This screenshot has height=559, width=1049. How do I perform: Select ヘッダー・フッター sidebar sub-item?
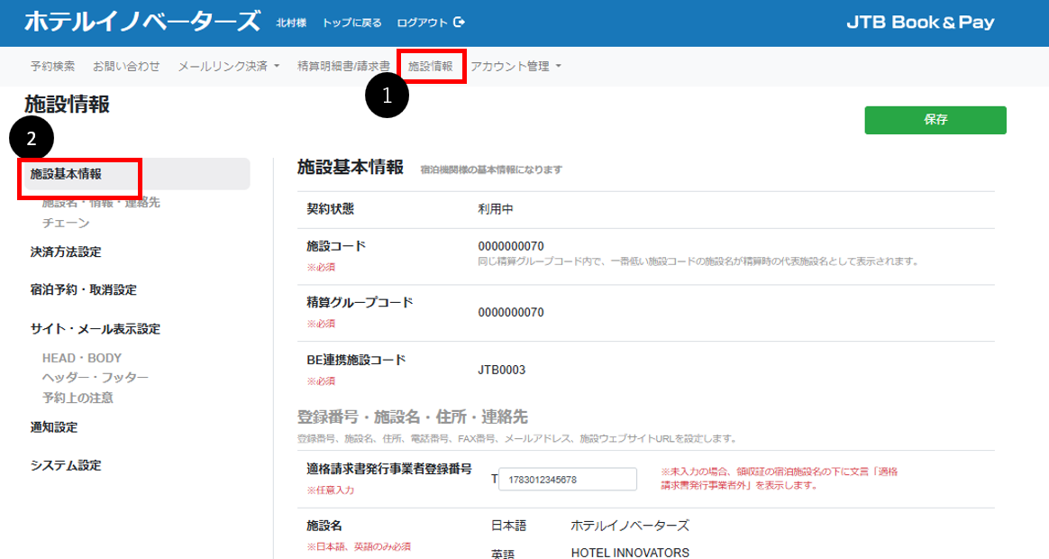[95, 378]
